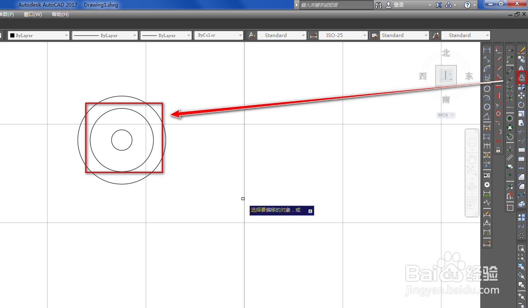Click the 南 compass direction on ViewCube

446,100
